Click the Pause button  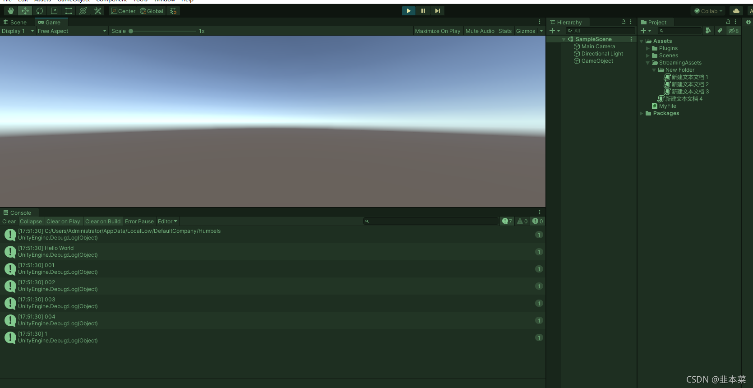tap(423, 11)
